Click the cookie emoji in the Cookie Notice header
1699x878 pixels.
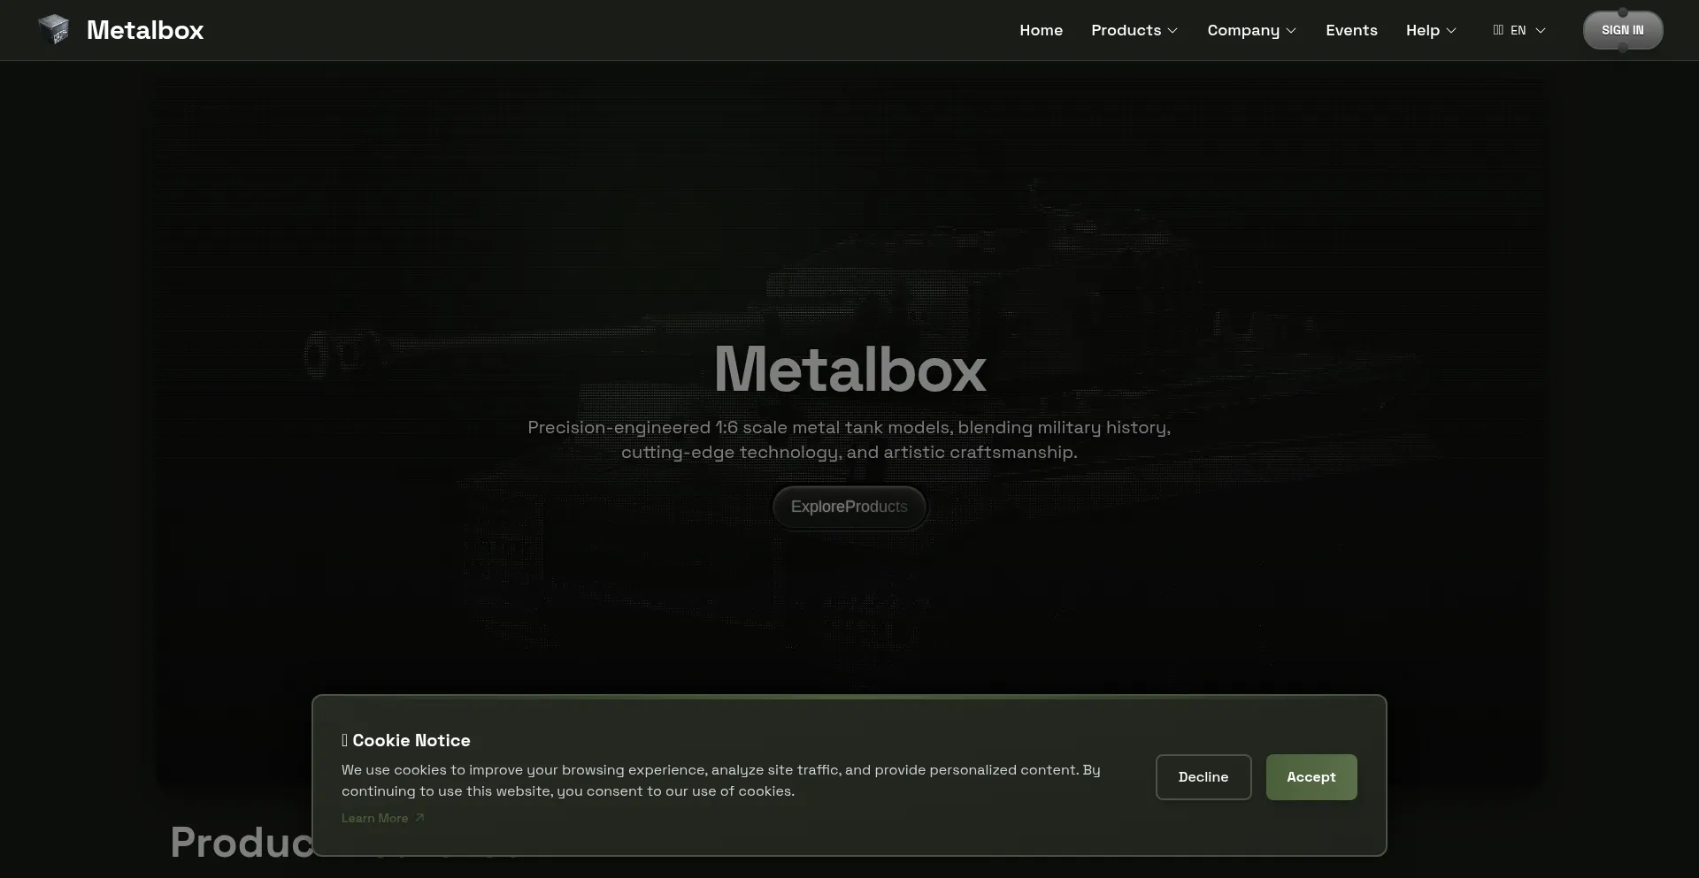coord(345,740)
